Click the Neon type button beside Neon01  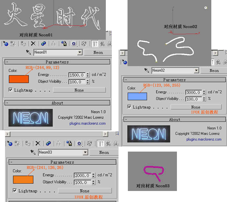[98, 52]
